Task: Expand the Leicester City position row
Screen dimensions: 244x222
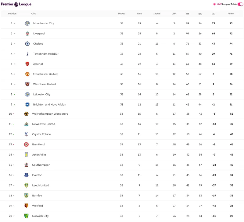Action: point(14,95)
